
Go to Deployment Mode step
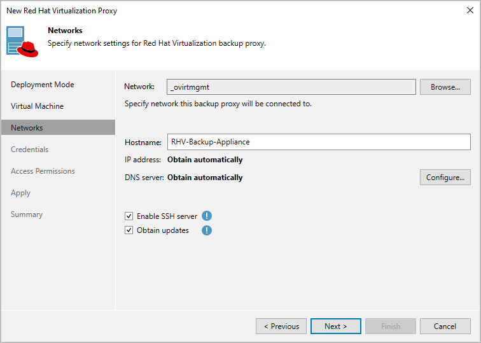point(43,85)
